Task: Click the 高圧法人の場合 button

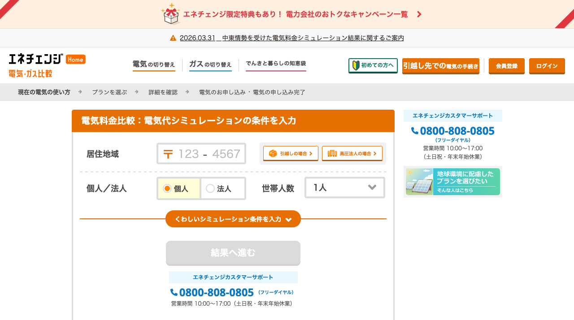Action: tap(352, 154)
